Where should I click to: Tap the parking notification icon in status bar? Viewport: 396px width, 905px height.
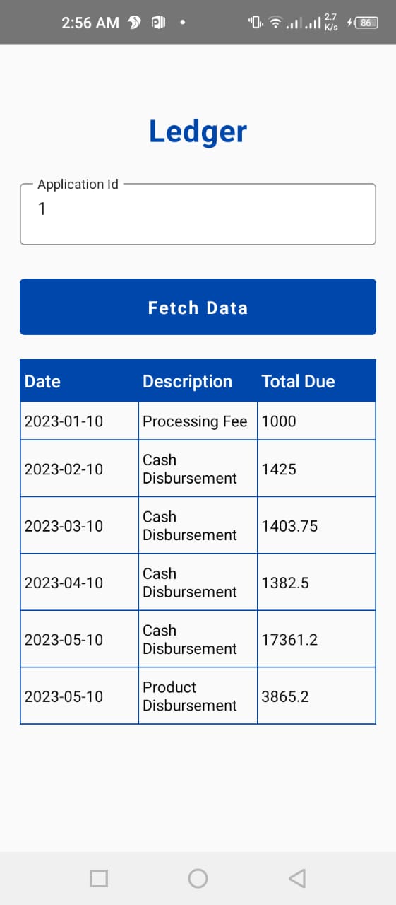[x=158, y=23]
